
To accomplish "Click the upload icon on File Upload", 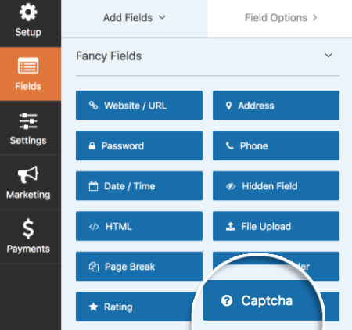I will pyautogui.click(x=230, y=226).
